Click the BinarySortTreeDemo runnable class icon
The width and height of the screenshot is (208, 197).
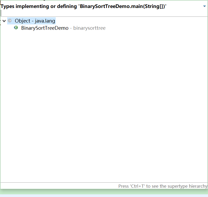pos(16,28)
